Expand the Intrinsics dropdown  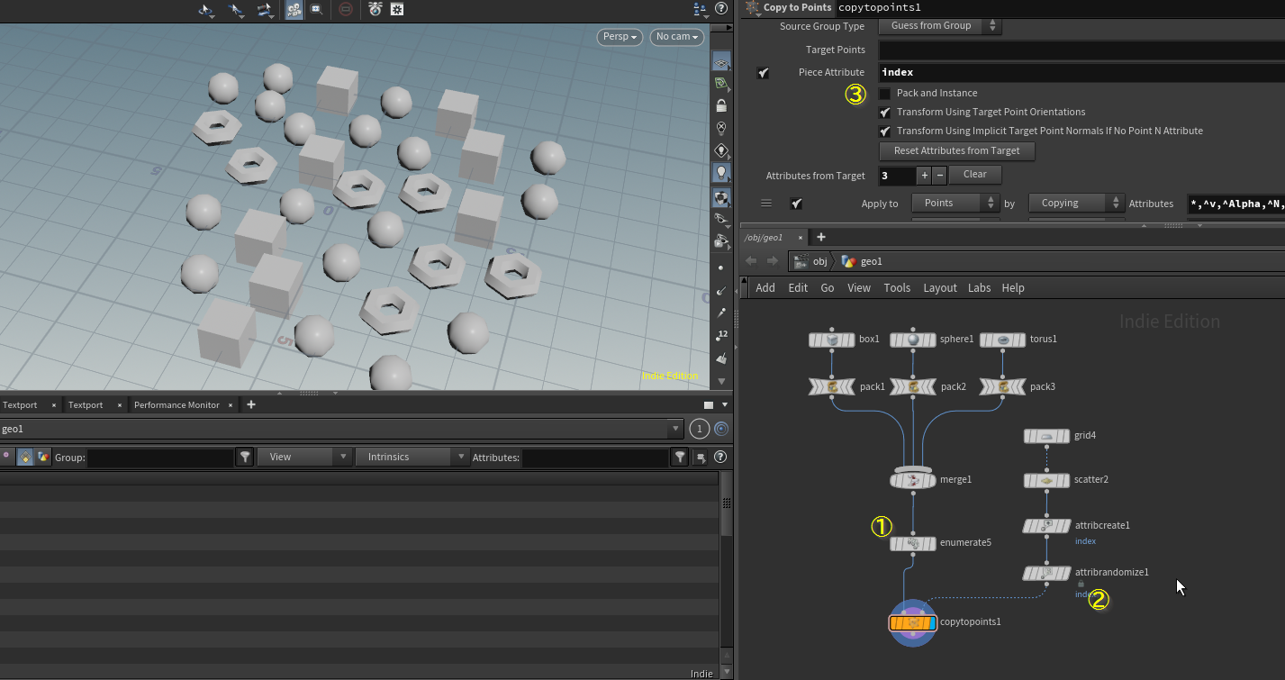coord(412,458)
